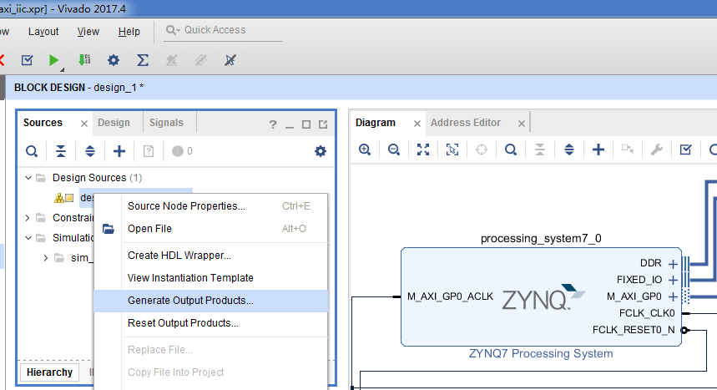Select area tool in Diagram toolbar
717x390 pixels.
pyautogui.click(x=452, y=149)
